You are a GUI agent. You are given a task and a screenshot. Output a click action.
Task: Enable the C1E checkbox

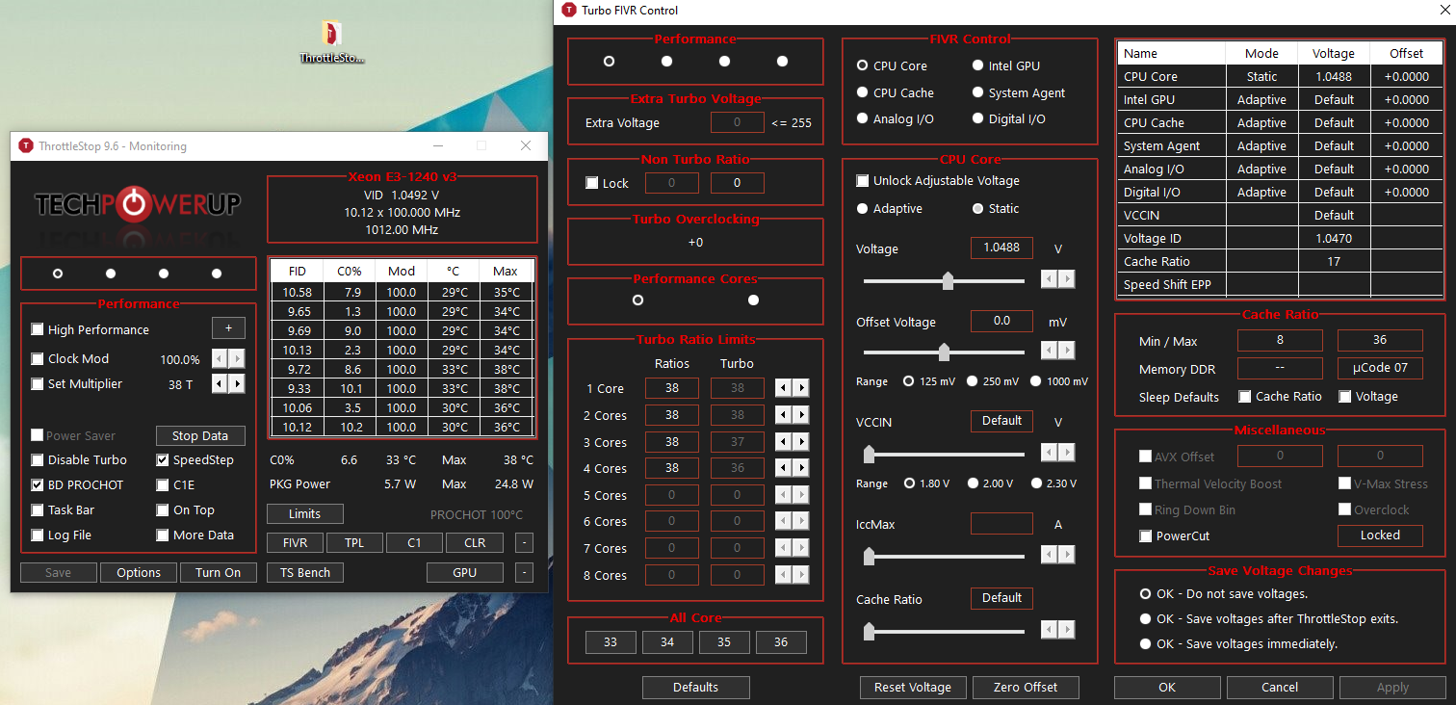(163, 485)
